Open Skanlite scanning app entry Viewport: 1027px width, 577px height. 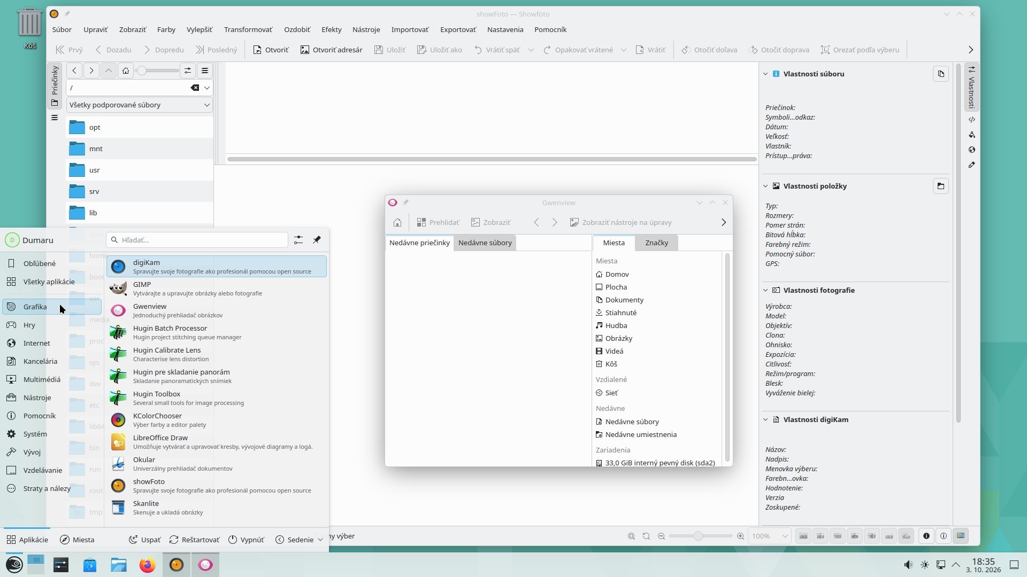[x=217, y=508]
